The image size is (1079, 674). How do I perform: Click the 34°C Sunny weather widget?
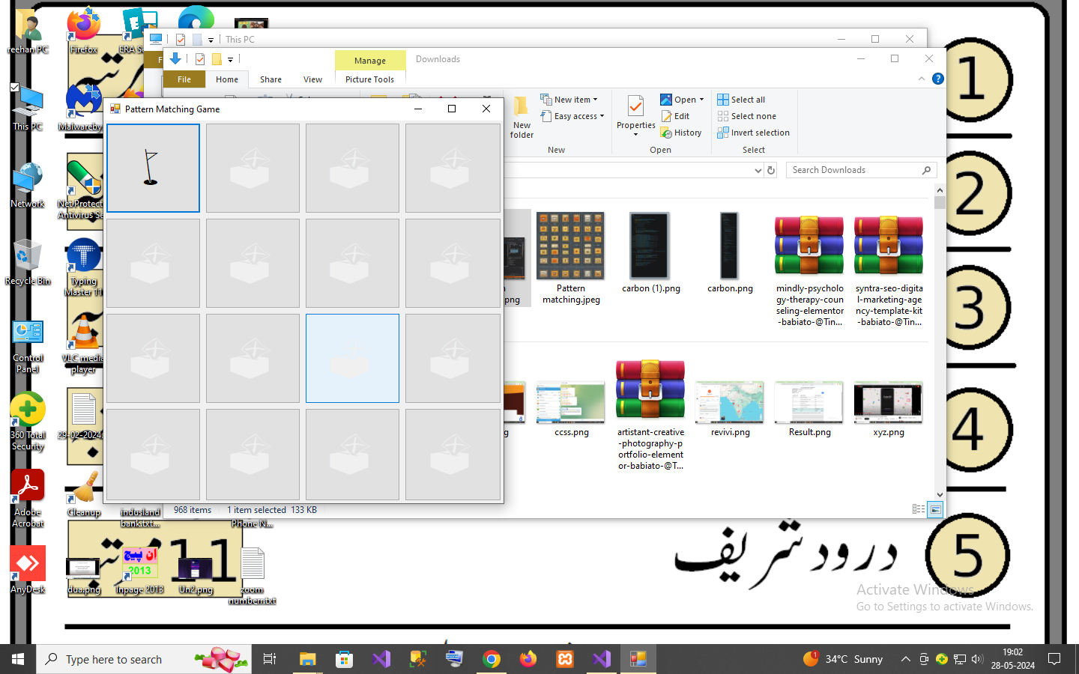[843, 659]
